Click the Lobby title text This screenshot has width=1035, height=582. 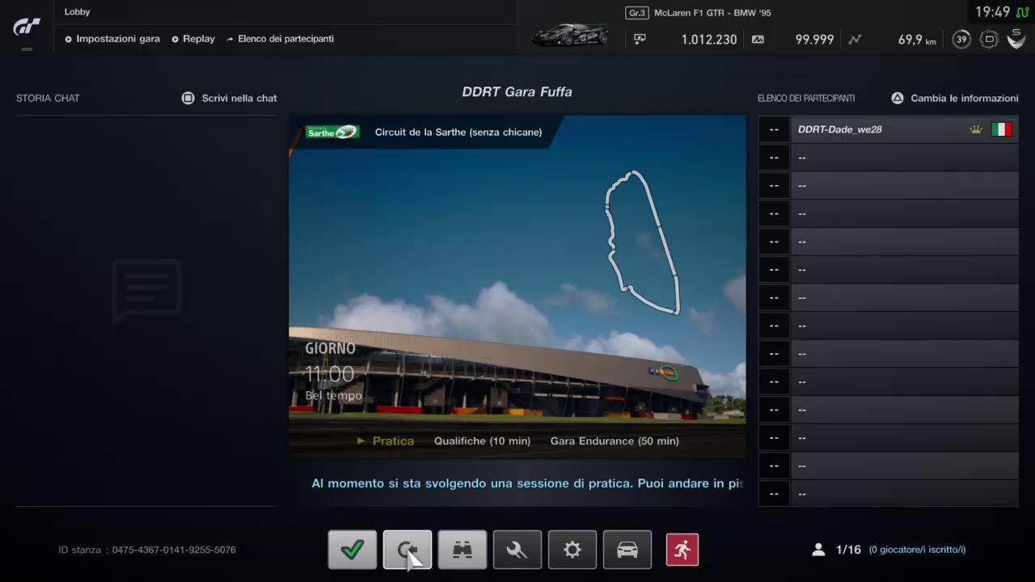click(78, 12)
